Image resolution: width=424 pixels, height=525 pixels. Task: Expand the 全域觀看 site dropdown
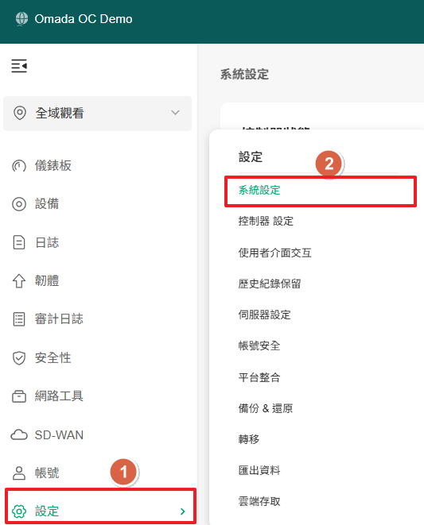click(x=97, y=113)
